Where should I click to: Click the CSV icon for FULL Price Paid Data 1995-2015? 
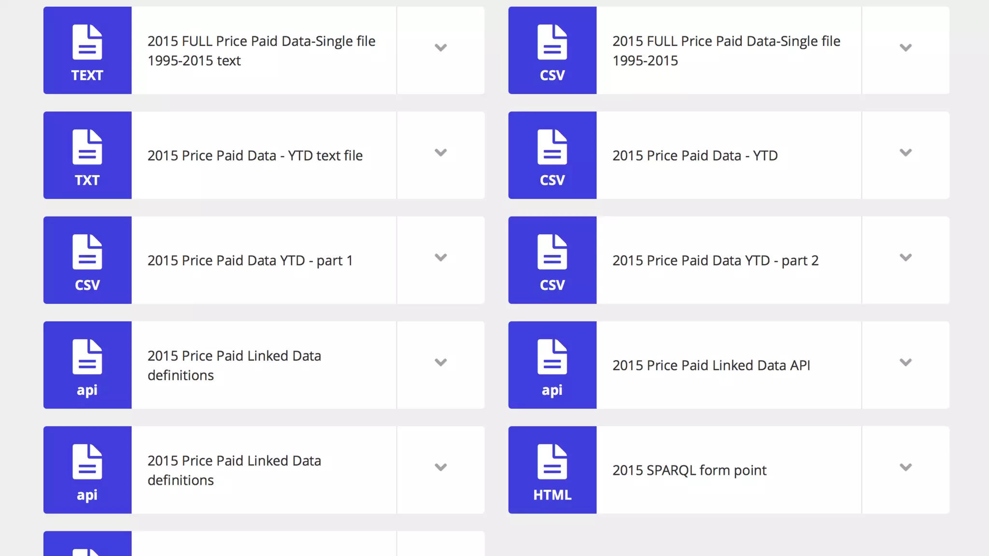point(552,50)
